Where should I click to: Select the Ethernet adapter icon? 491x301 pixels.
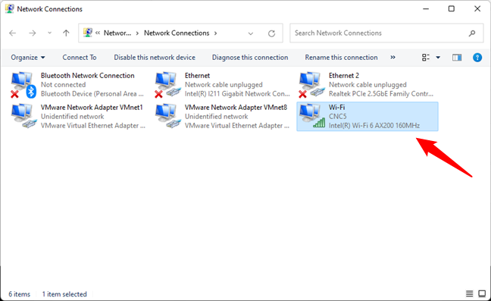click(168, 85)
